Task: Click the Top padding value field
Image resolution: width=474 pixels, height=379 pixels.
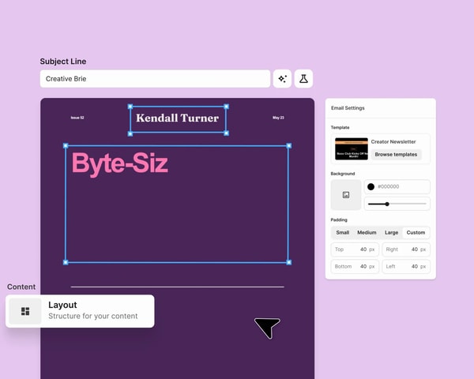Action: [x=355, y=250]
